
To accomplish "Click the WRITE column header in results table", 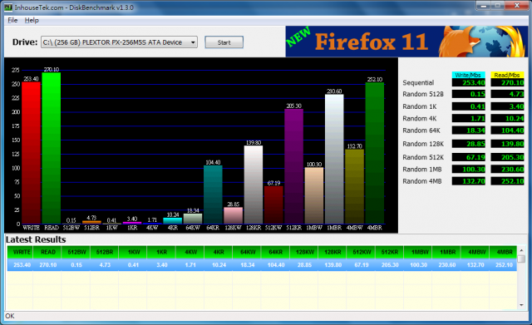I will tap(20, 252).
